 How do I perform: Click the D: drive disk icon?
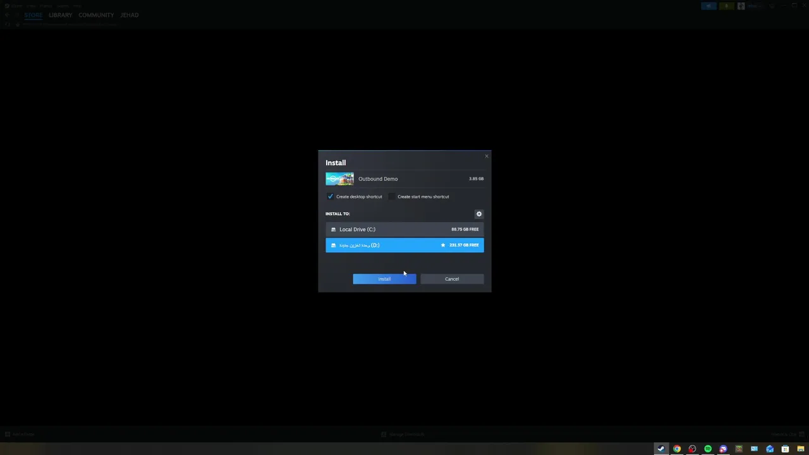pos(333,245)
